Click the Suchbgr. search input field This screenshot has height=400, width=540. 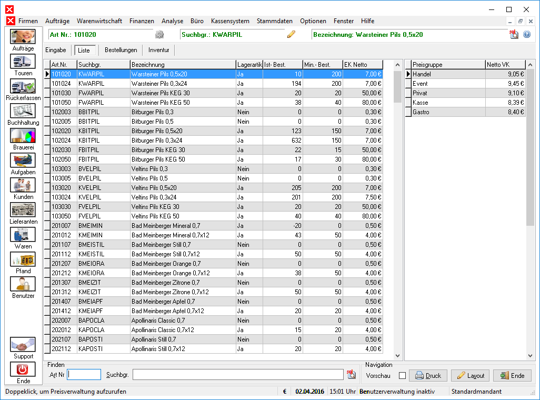point(238,375)
